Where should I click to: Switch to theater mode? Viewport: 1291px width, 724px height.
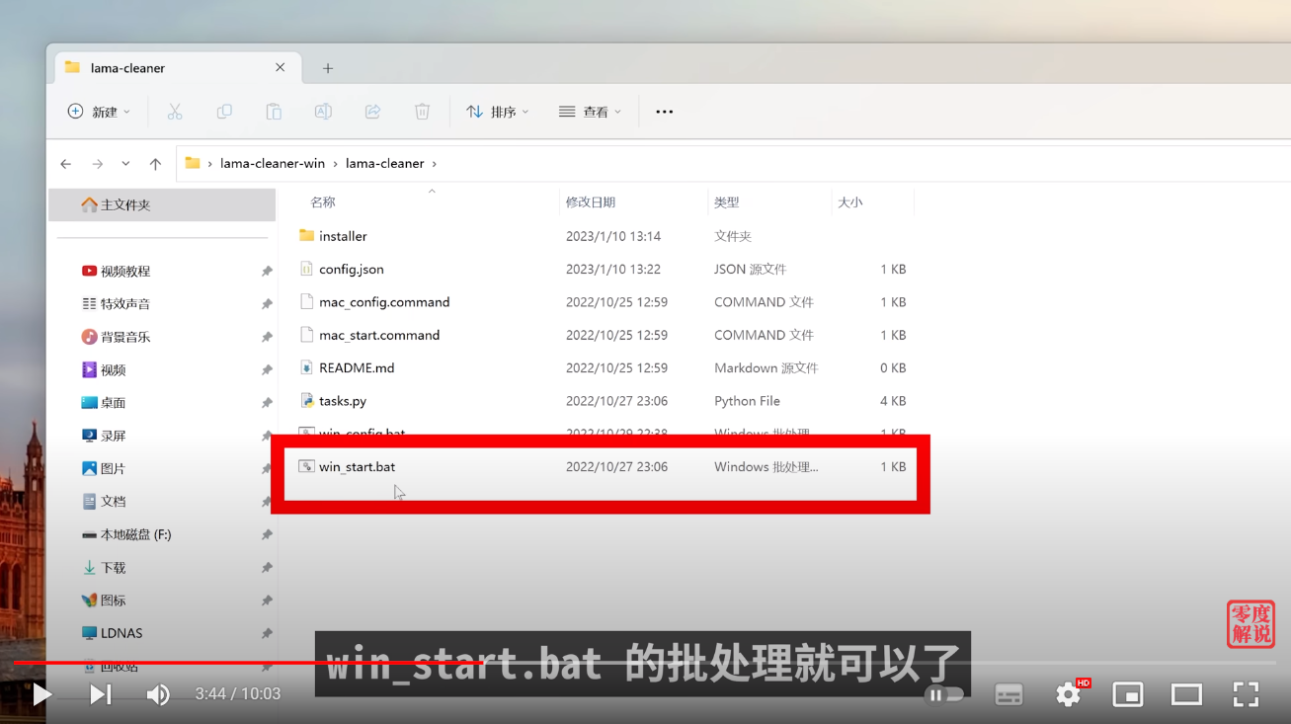click(1187, 694)
